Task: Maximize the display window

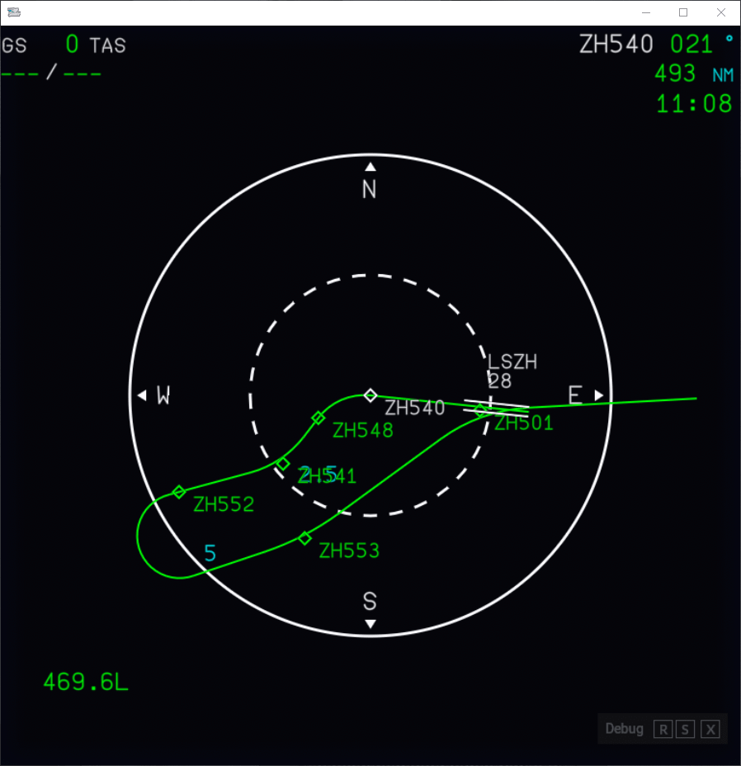Action: (x=683, y=12)
